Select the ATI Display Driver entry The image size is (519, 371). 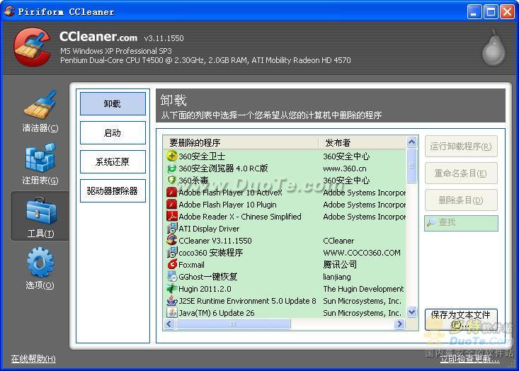coord(209,229)
